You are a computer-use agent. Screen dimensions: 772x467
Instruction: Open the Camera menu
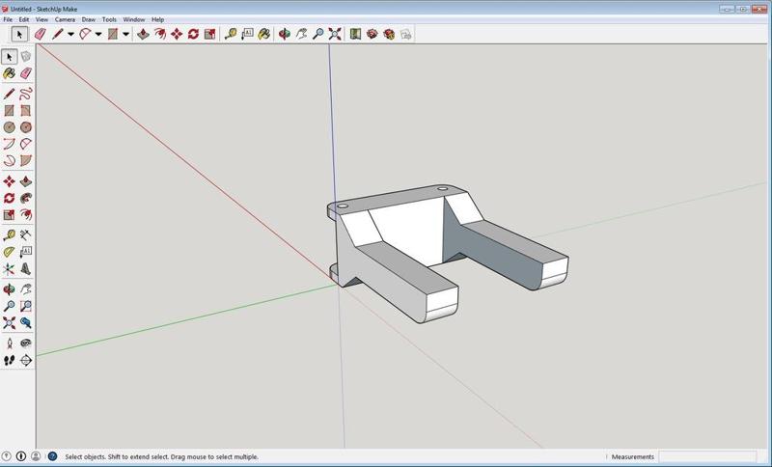pos(65,19)
